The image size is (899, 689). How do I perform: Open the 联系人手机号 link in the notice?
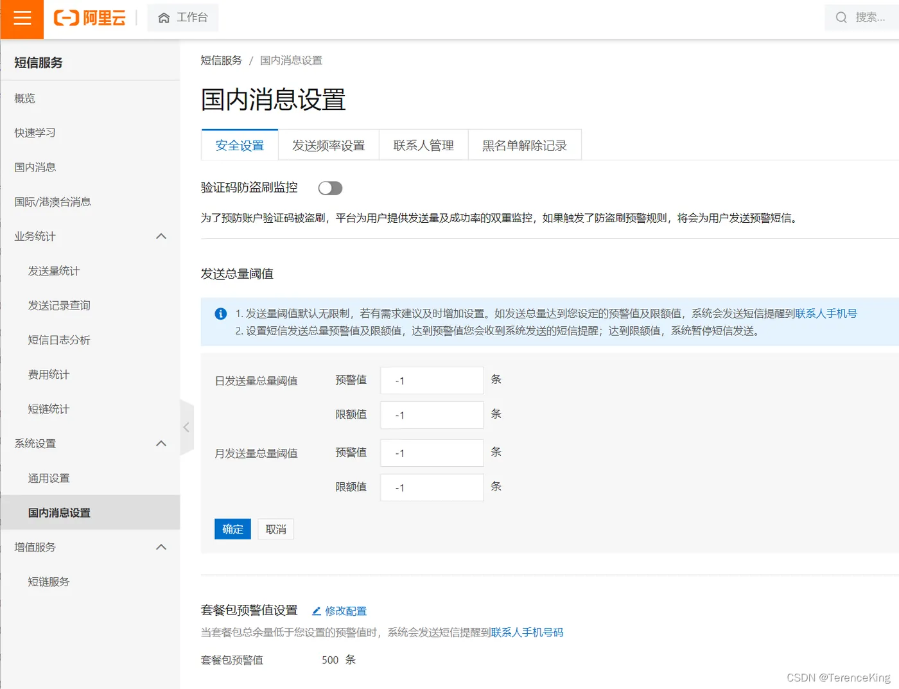click(826, 313)
